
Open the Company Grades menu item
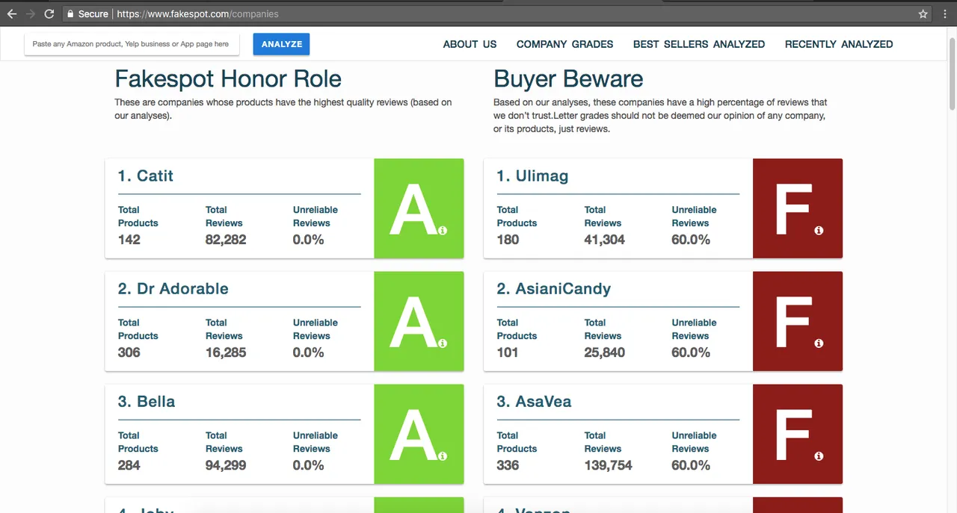pyautogui.click(x=564, y=44)
